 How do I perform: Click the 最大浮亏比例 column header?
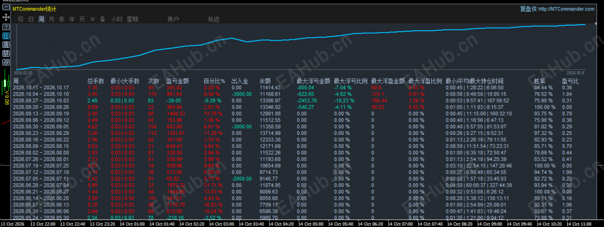click(351, 81)
